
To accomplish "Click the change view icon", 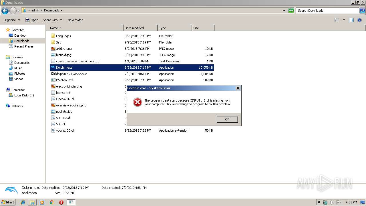I will click(337, 20).
